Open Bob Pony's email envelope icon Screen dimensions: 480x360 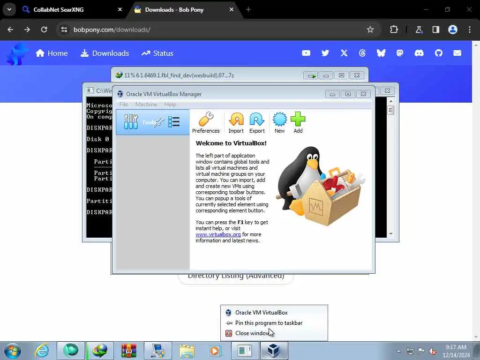click(457, 53)
